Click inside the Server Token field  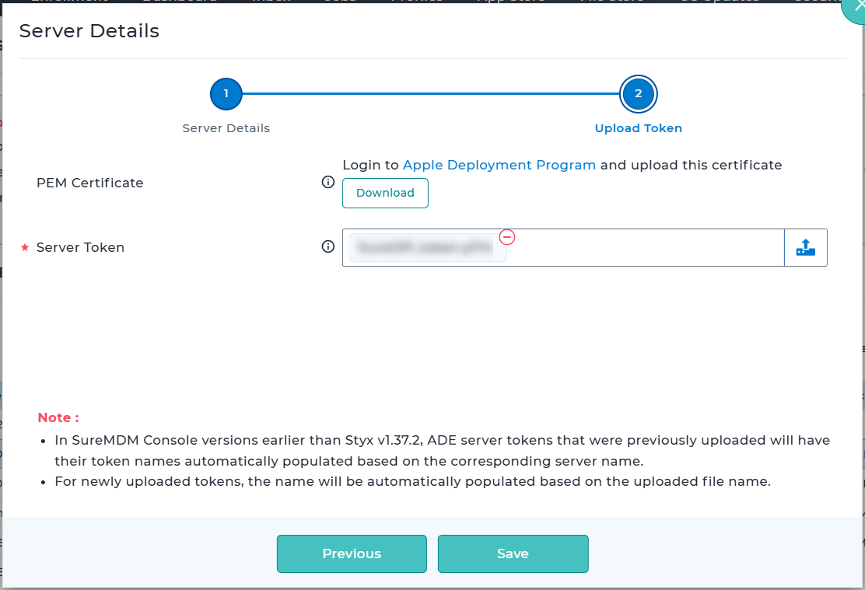click(646, 248)
